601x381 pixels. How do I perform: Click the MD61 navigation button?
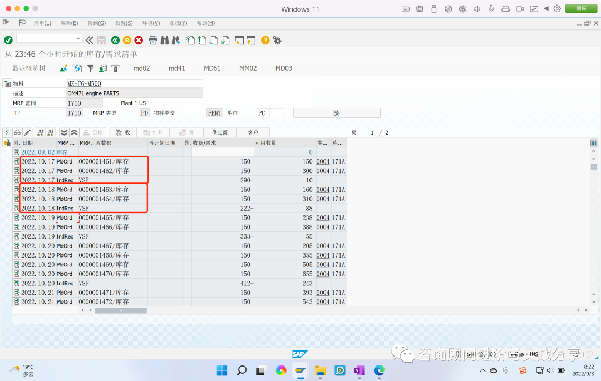(212, 68)
